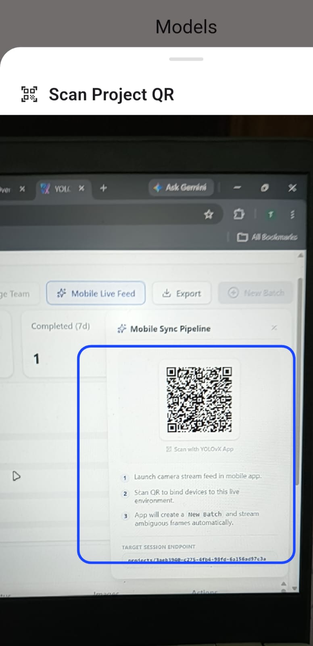
Task: Click the Scan QR to bind devices text
Action: (x=187, y=496)
